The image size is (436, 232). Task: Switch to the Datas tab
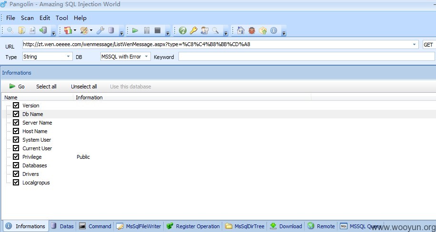tap(62, 226)
